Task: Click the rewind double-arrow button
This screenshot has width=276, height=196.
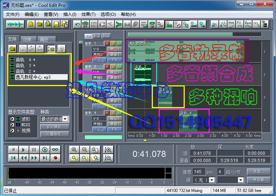Action: coord(24,158)
